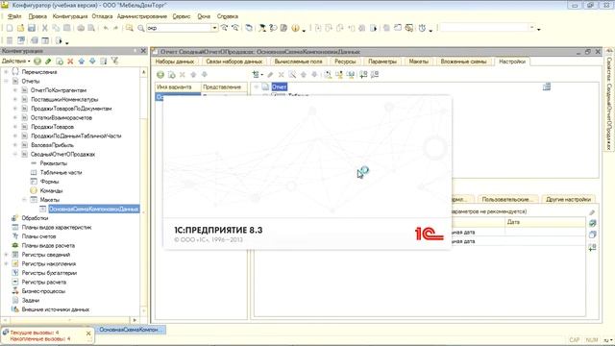615x346 pixels.
Task: Click the Имя варианта column header
Action: [x=178, y=87]
